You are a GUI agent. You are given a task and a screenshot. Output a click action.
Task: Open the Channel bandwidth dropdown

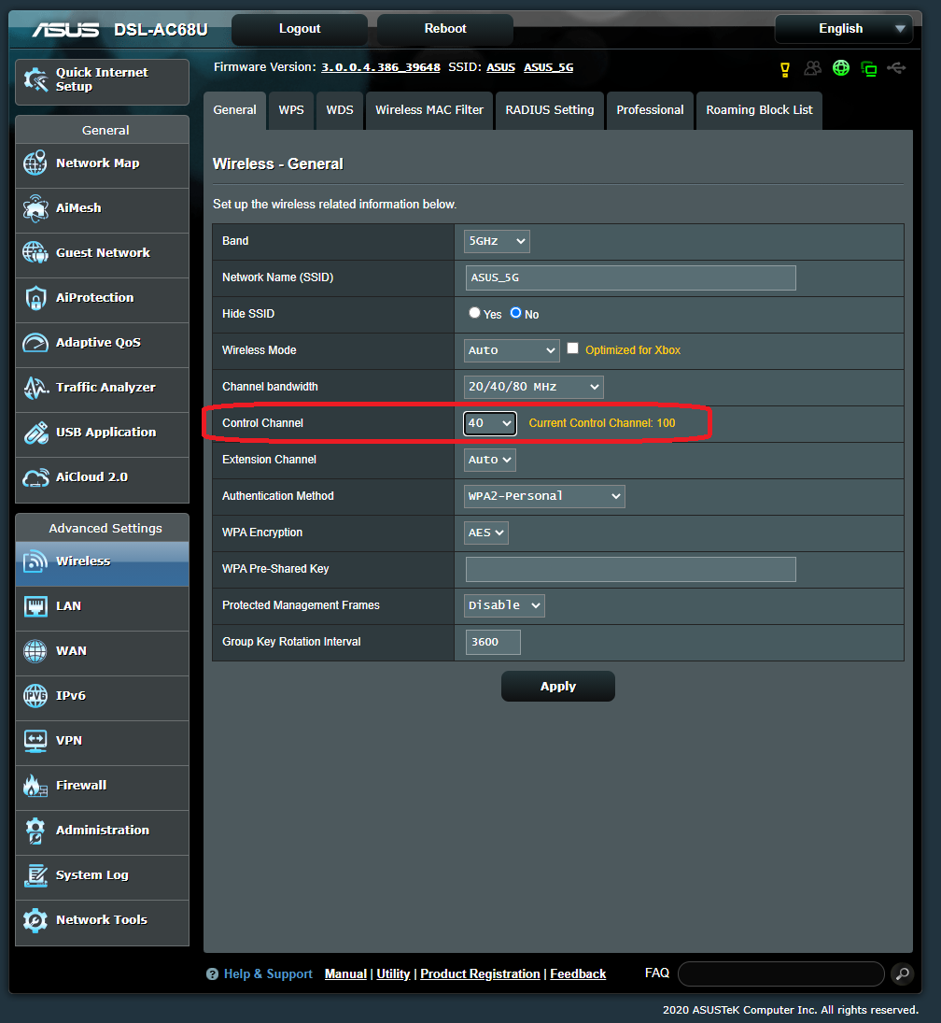pyautogui.click(x=534, y=387)
